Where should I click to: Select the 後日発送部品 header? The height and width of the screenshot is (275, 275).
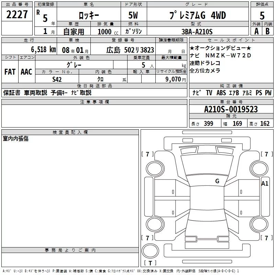click(x=94, y=86)
